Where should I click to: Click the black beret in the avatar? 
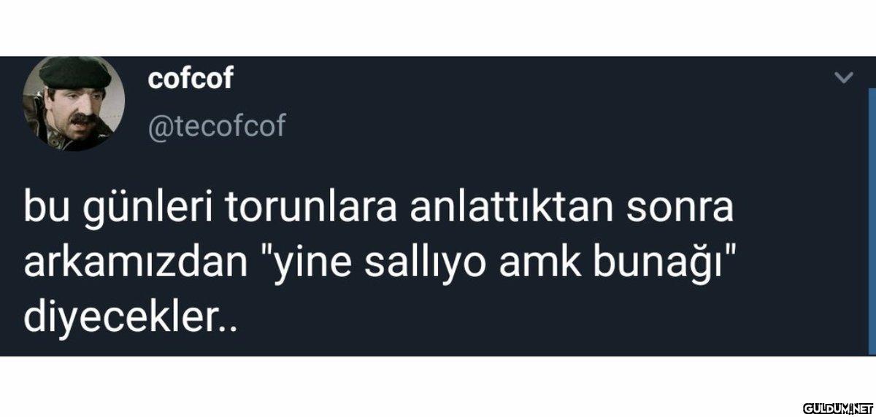coord(74,73)
